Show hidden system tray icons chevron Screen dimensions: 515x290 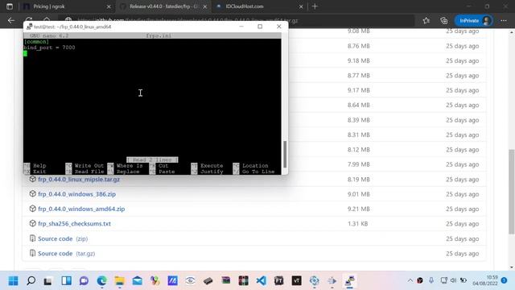[410, 280]
